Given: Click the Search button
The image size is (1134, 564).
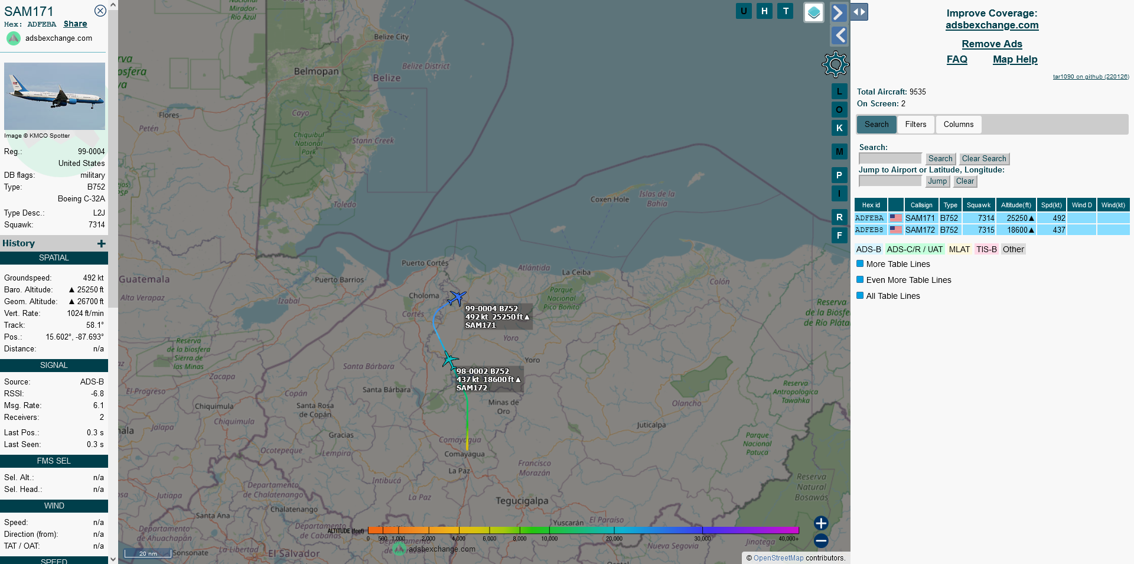Looking at the screenshot, I should point(940,158).
